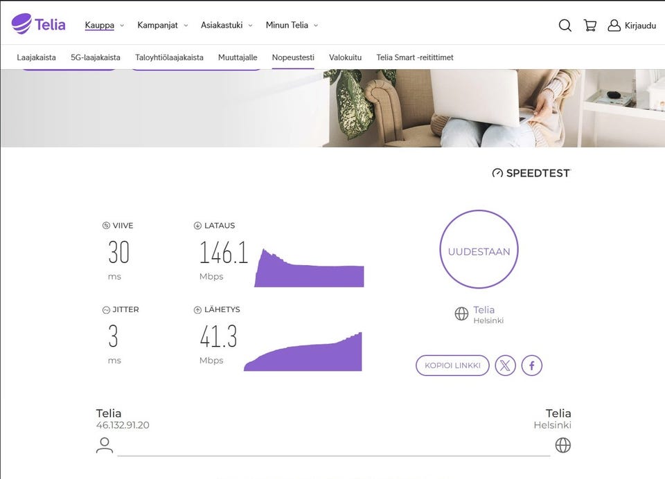Image resolution: width=665 pixels, height=479 pixels.
Task: Click the 3 ms jitter value
Action: [x=113, y=336]
